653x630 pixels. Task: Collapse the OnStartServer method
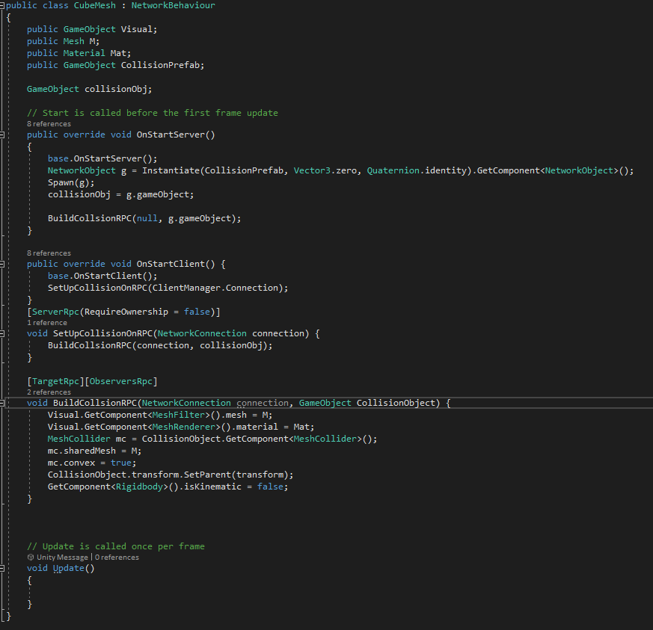click(x=4, y=134)
